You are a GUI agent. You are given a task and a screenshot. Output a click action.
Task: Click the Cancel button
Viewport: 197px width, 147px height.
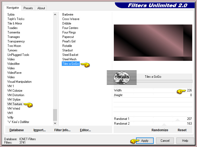(165, 141)
